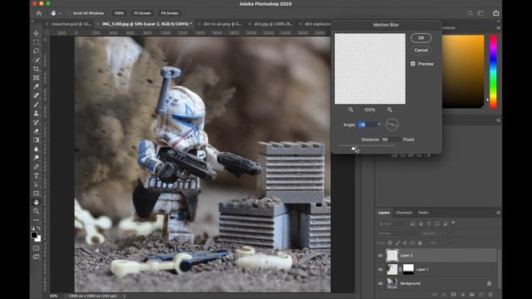Select the Move tool
This screenshot has width=532, height=299.
click(x=36, y=33)
